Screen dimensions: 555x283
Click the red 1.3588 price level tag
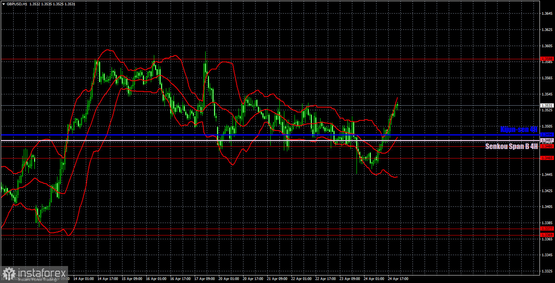point(547,59)
